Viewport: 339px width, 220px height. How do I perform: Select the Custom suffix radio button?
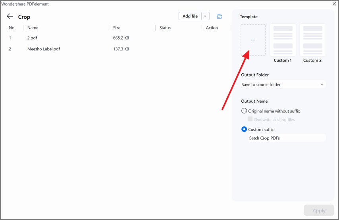click(244, 129)
